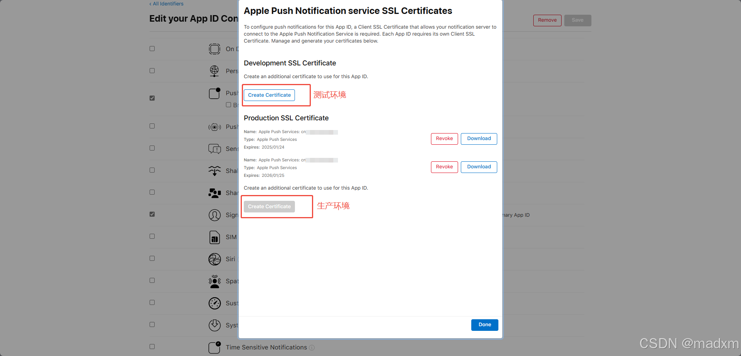The height and width of the screenshot is (356, 741).
Task: Select the SIM capability icon
Action: point(215,237)
